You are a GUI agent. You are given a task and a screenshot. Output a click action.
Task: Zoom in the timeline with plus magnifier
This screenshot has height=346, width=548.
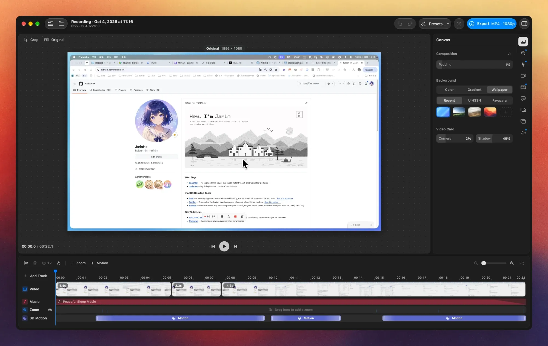(x=512, y=263)
